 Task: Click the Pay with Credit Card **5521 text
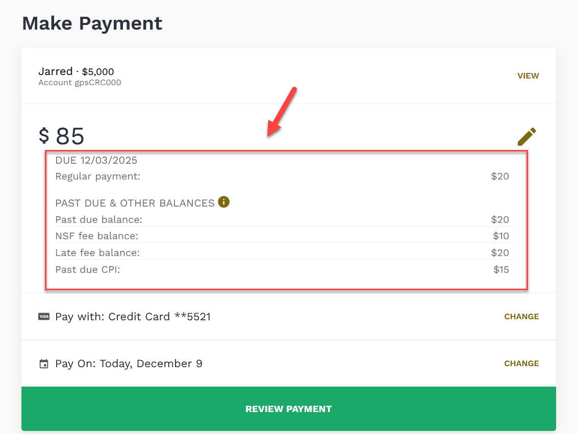[x=133, y=317]
